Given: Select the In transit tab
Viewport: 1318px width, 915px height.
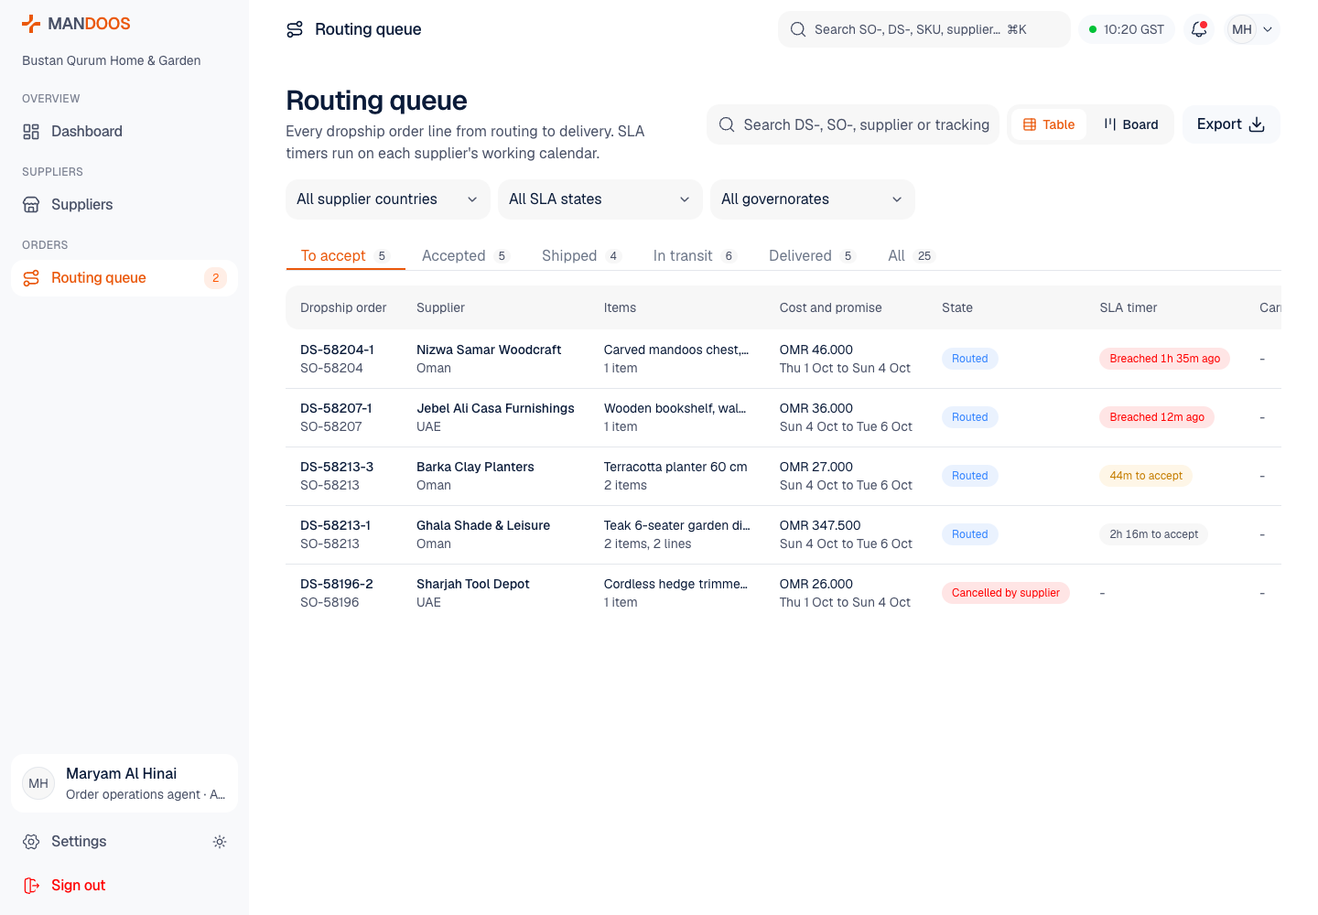Looking at the screenshot, I should tap(696, 256).
